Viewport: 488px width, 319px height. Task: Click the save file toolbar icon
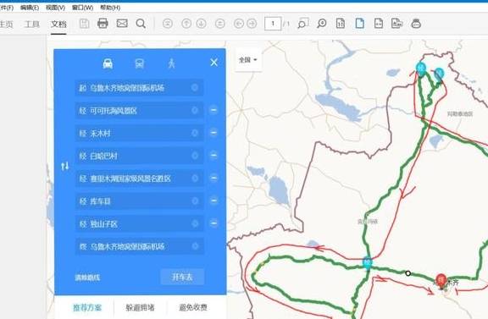[85, 24]
